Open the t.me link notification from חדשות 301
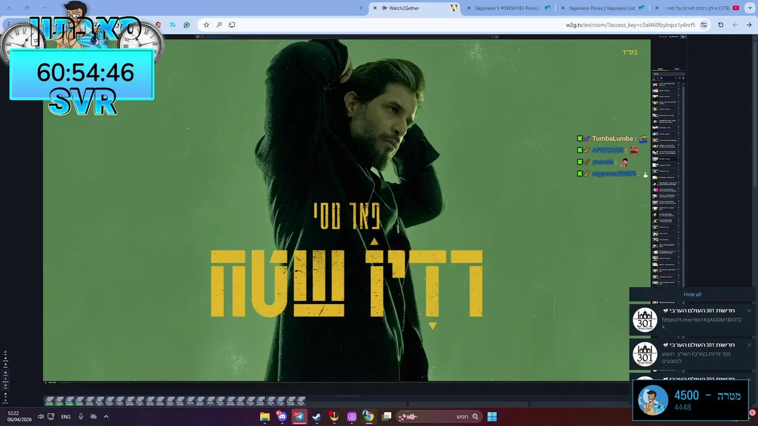The width and height of the screenshot is (758, 426). tap(693, 320)
